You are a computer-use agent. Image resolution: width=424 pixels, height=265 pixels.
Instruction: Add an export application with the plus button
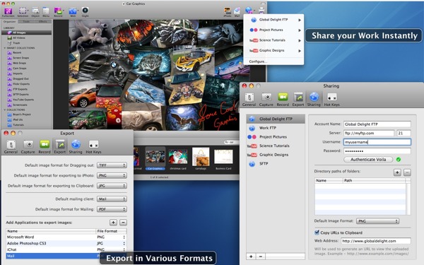pos(113,223)
